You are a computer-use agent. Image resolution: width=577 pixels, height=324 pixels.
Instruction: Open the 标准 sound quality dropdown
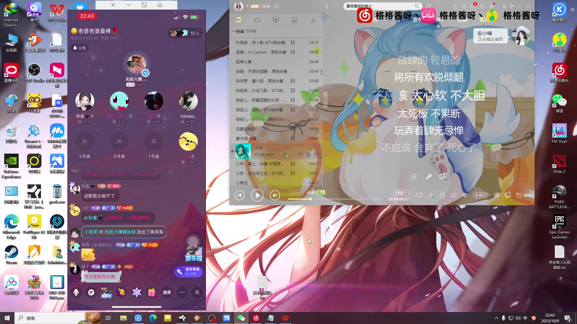point(295,193)
